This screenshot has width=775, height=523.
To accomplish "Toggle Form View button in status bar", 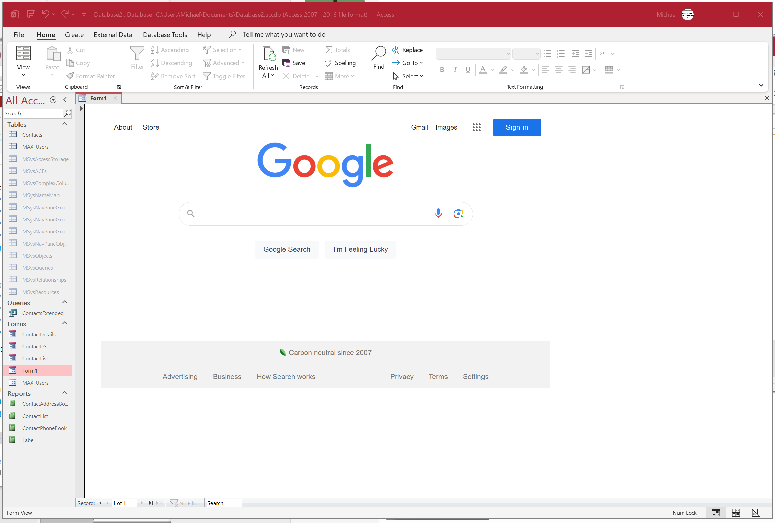I will tap(715, 513).
